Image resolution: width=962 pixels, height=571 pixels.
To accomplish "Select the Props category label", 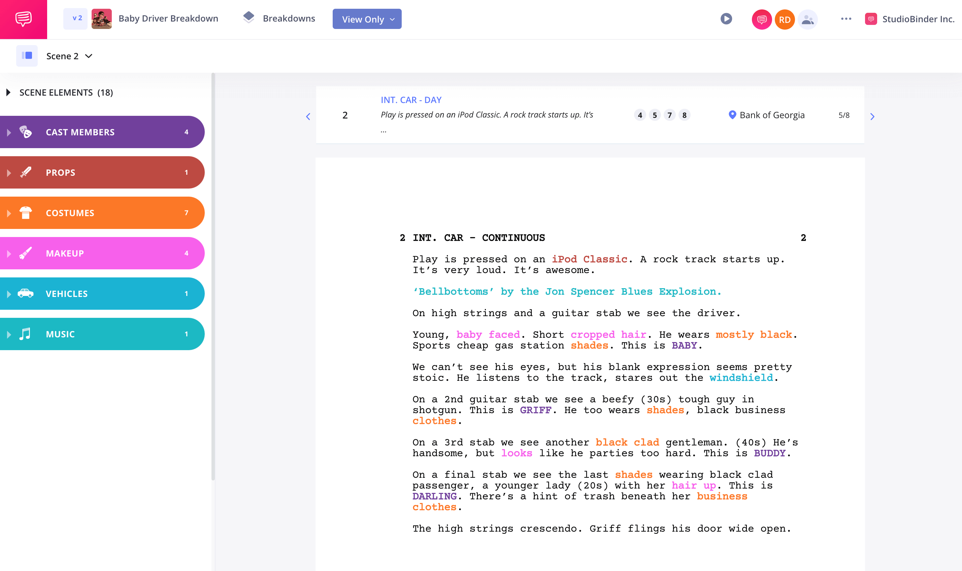I will [x=60, y=173].
